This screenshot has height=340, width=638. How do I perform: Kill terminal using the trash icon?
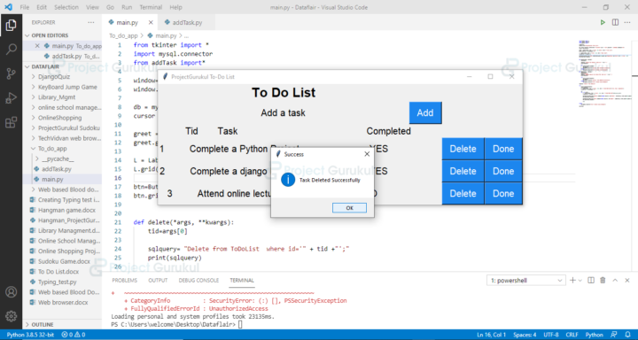(x=603, y=280)
